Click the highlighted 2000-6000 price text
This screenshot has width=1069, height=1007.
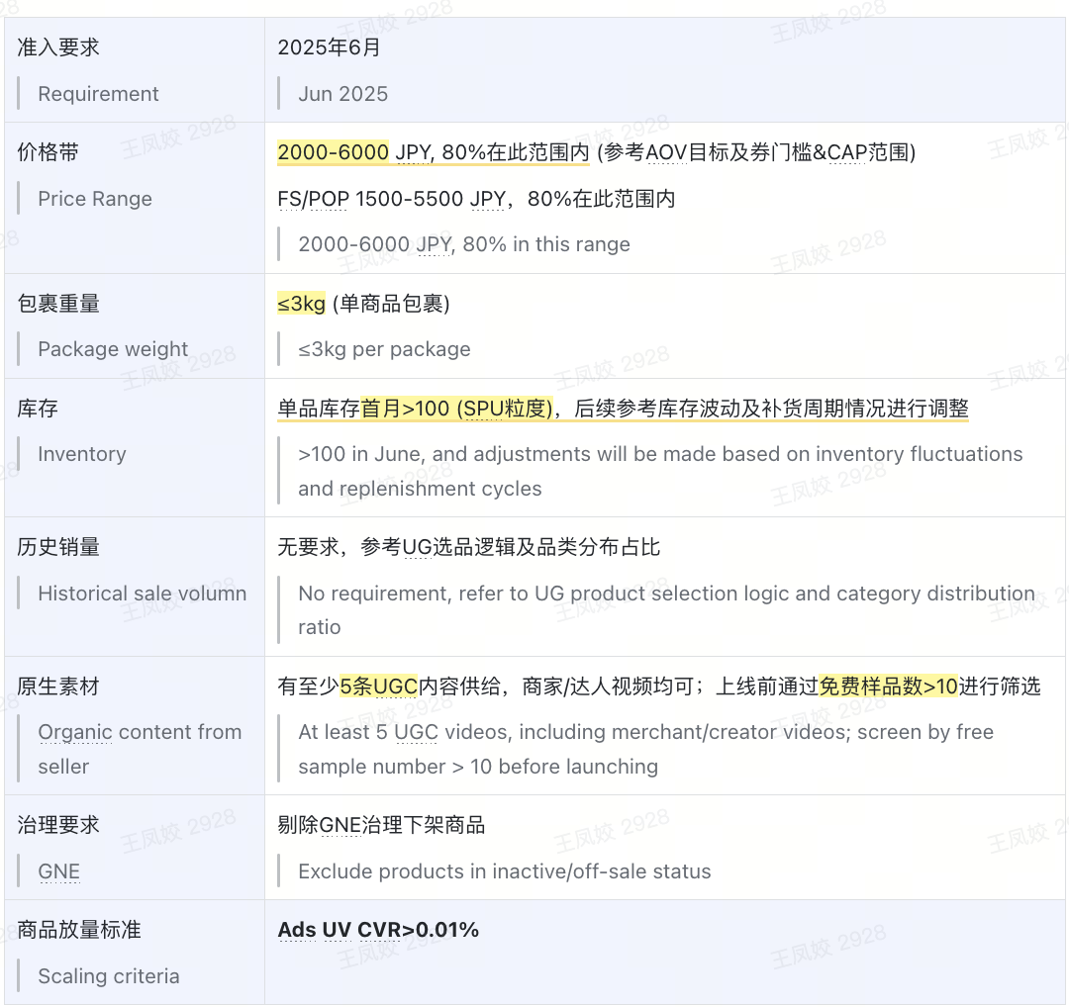(333, 152)
